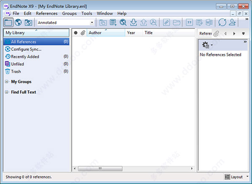Click Format Bibliography toolbar icon
Screen dimensions: 252x184
coord(199,23)
